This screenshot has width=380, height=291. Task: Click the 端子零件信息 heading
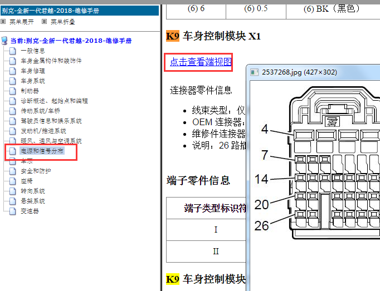pyautogui.click(x=198, y=181)
